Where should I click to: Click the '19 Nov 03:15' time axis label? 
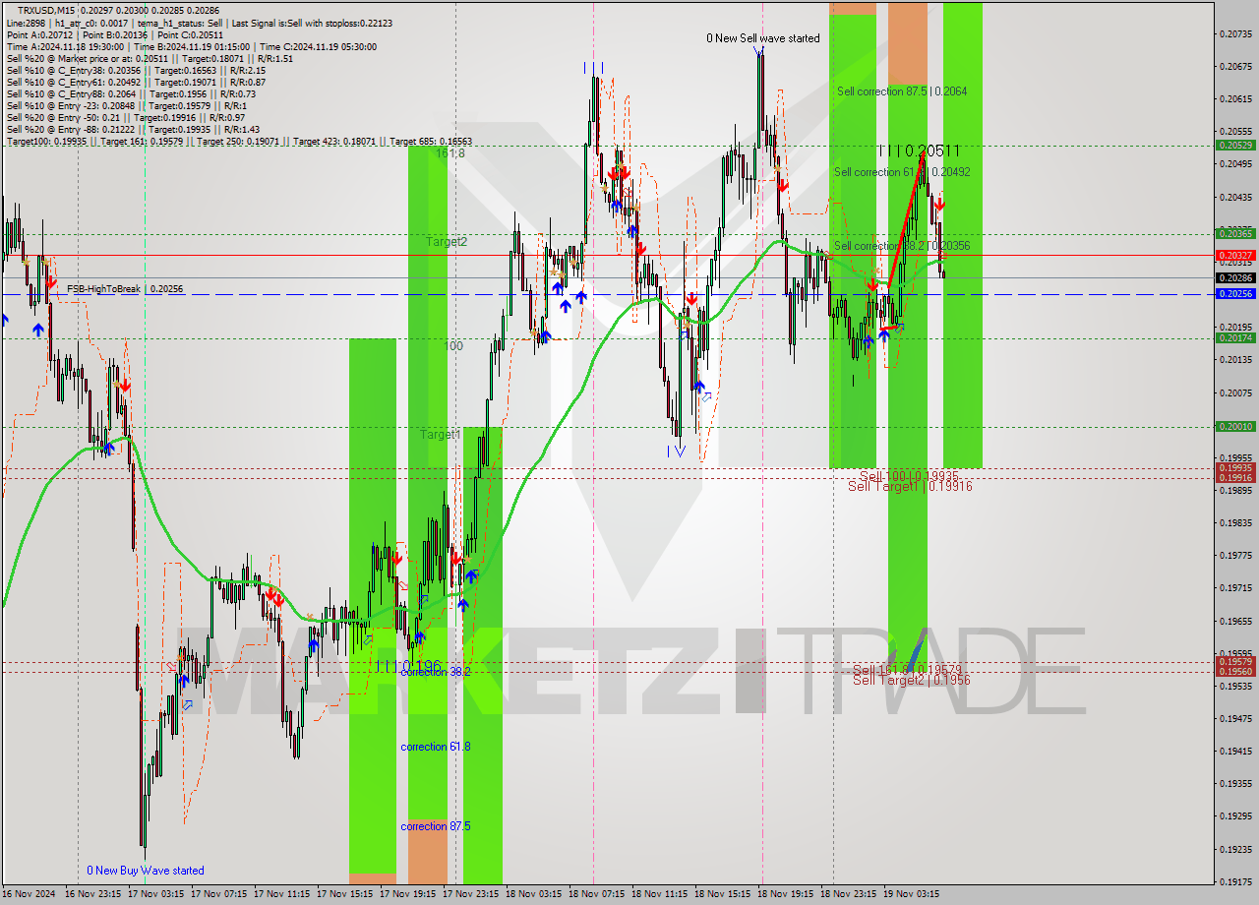[x=912, y=894]
